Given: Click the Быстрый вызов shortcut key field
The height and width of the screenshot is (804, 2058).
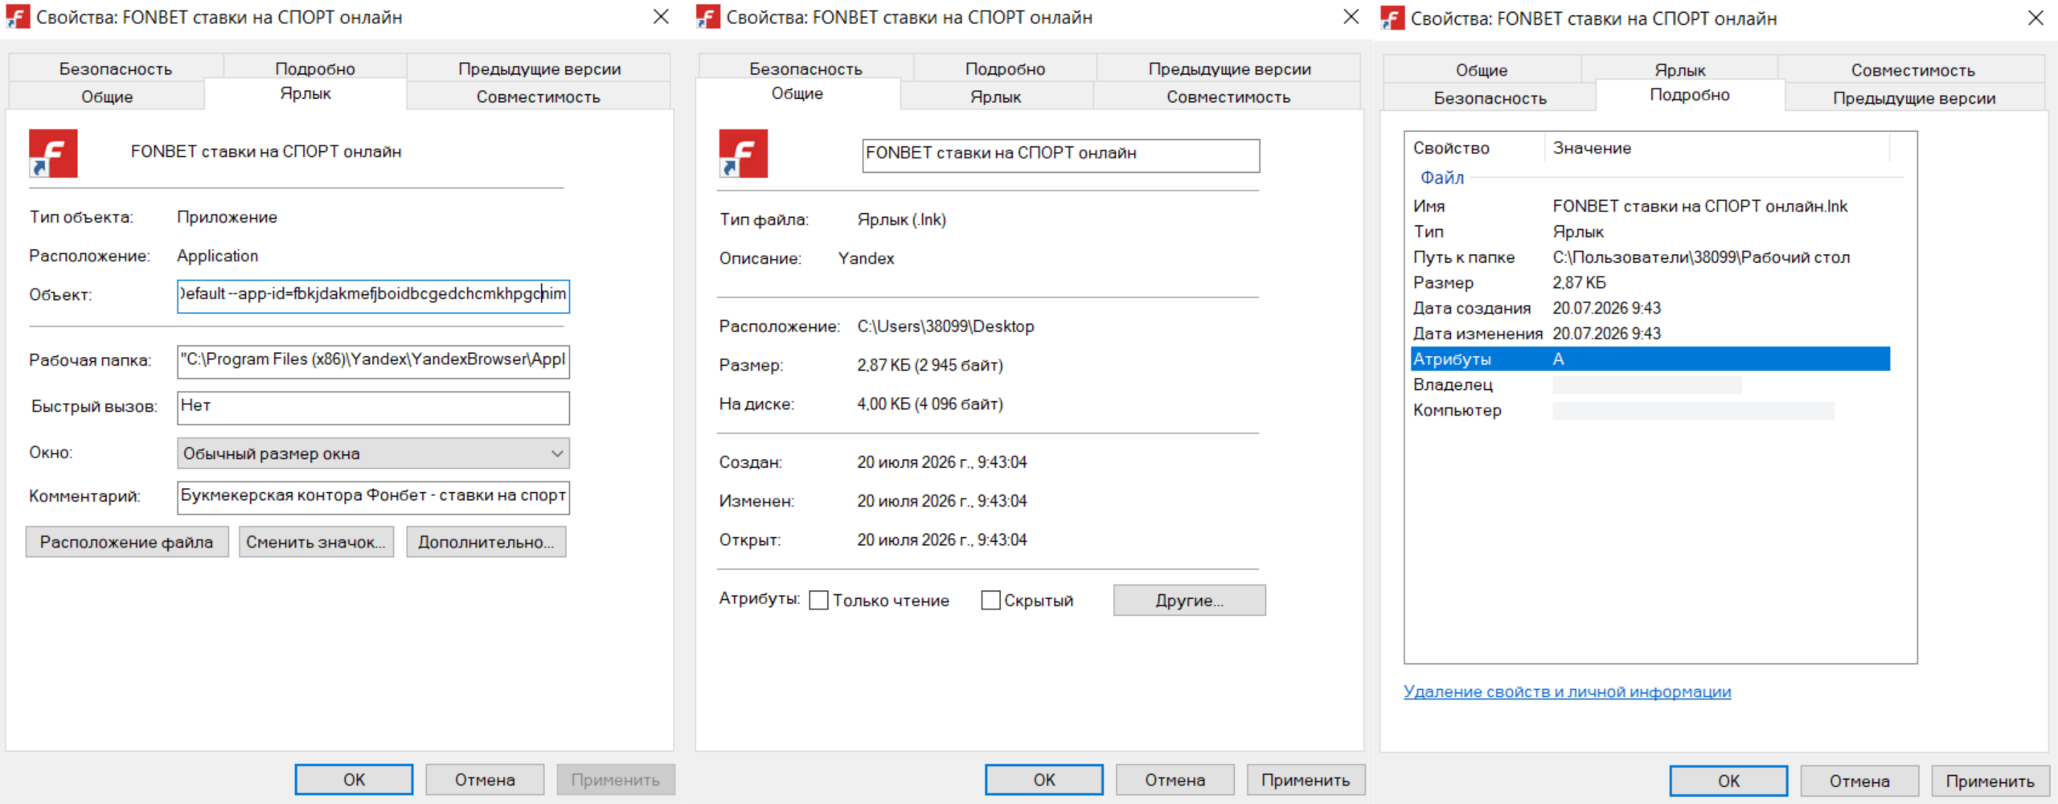Looking at the screenshot, I should [373, 408].
